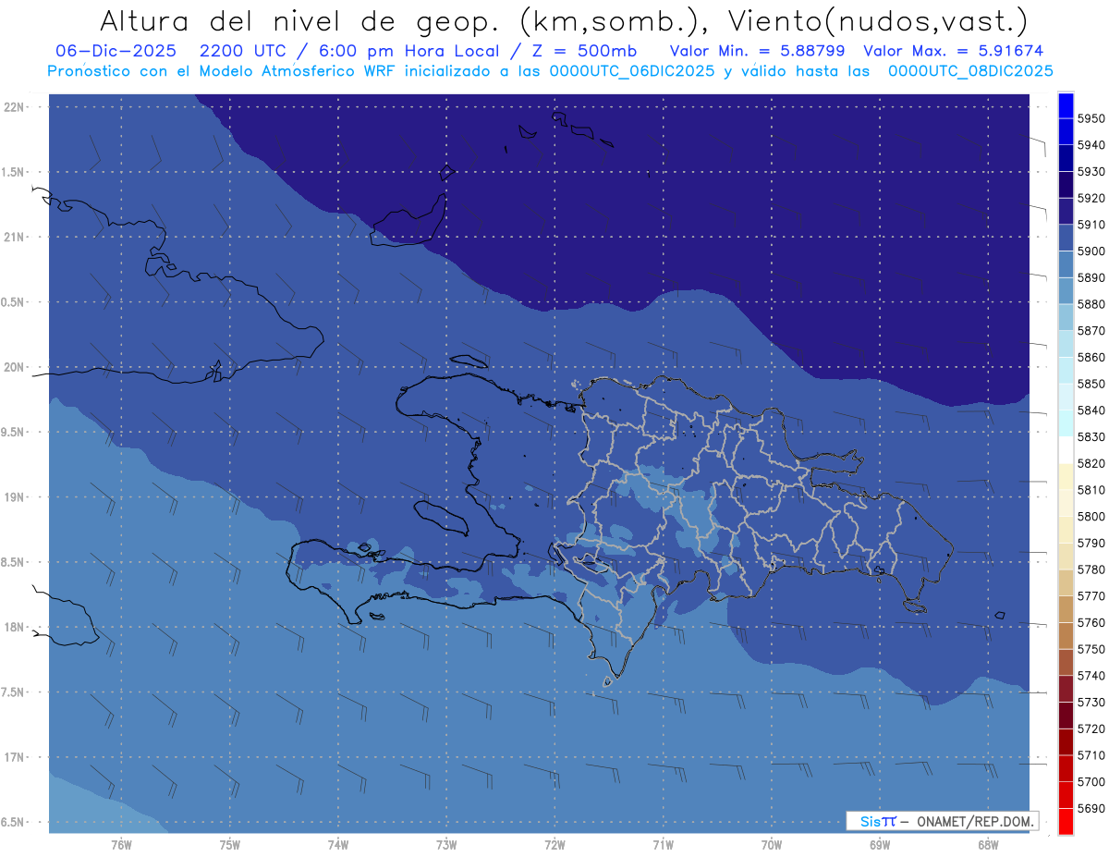Click the longitude label "69W"
The height and width of the screenshot is (857, 1109).
tap(880, 845)
